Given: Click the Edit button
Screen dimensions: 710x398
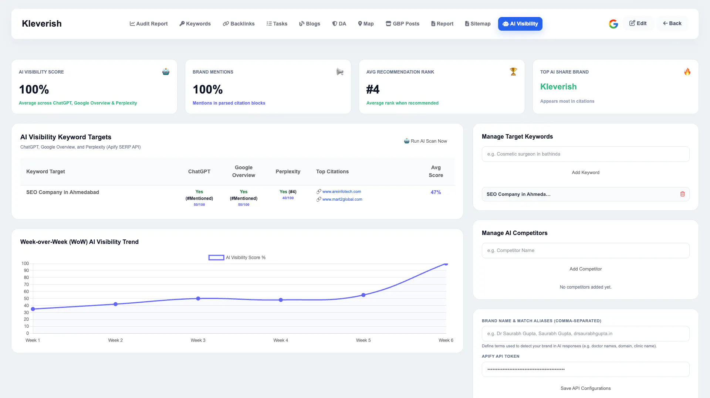Looking at the screenshot, I should tap(638, 23).
